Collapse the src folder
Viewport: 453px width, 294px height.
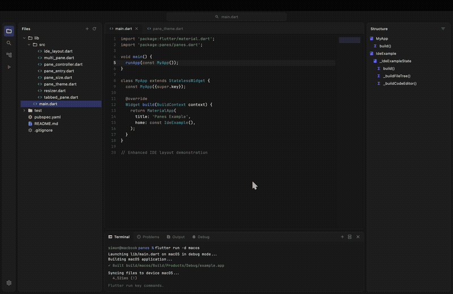29,45
